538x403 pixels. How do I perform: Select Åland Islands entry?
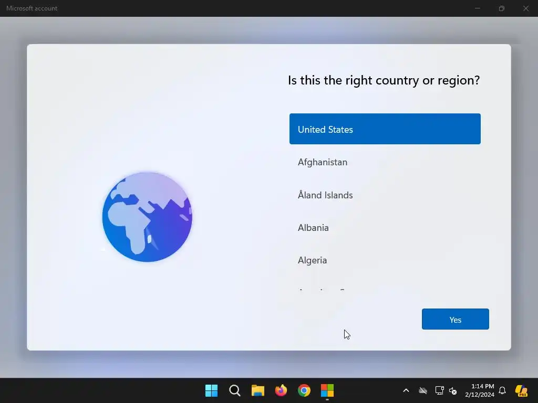(x=385, y=195)
